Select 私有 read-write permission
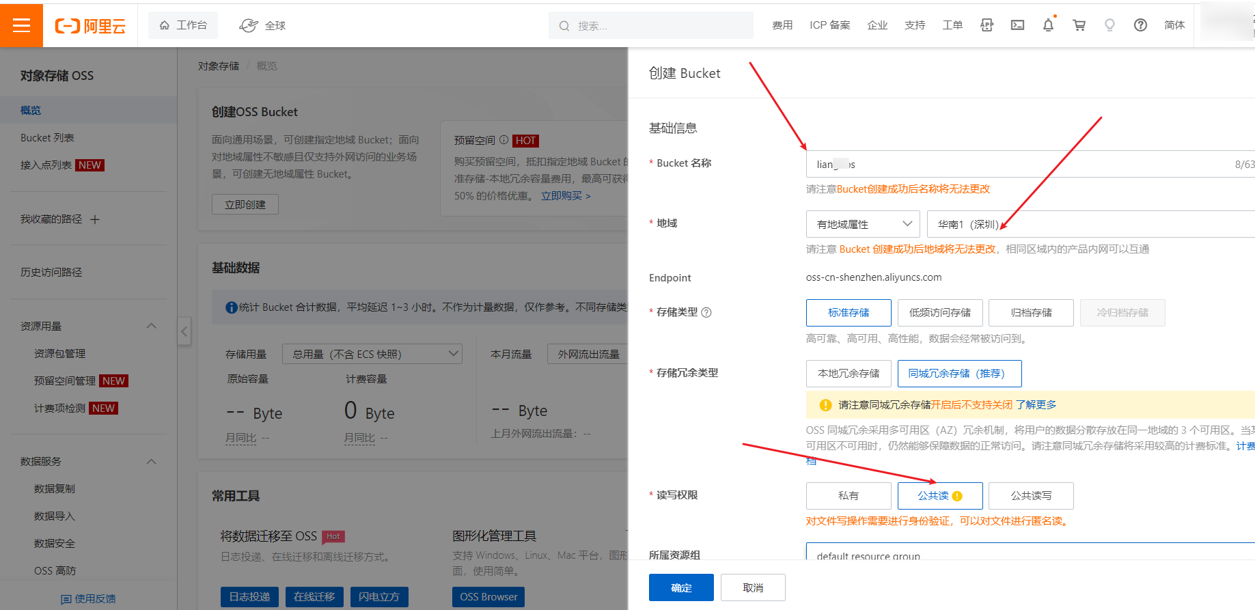Image resolution: width=1255 pixels, height=610 pixels. [849, 496]
